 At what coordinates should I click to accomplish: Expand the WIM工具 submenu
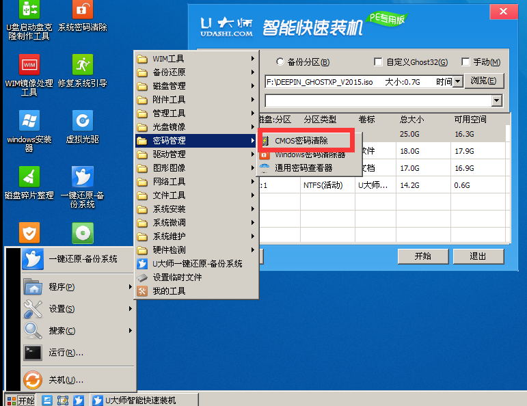pyautogui.click(x=197, y=59)
